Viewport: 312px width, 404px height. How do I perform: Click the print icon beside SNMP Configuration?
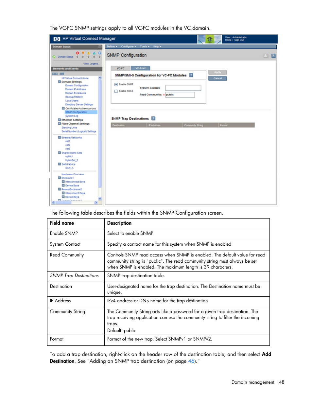click(x=266, y=56)
